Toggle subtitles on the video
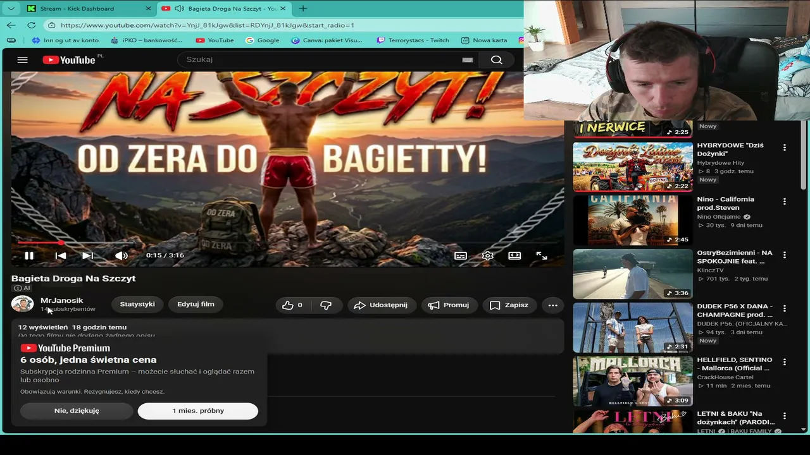 coord(461,256)
